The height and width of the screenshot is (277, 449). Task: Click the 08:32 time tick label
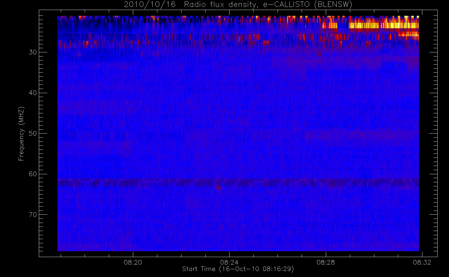pos(422,262)
